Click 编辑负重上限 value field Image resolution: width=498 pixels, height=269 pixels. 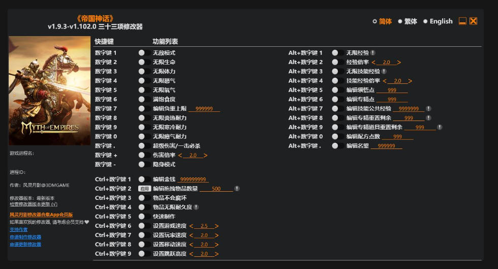(x=204, y=109)
